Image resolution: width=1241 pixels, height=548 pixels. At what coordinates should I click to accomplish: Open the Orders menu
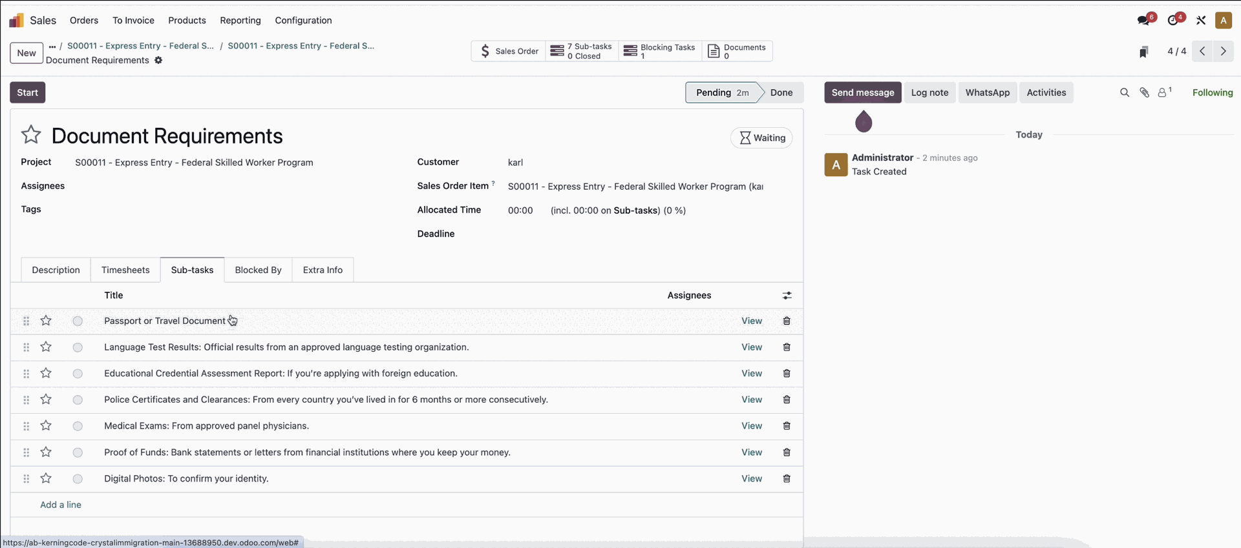coord(84,21)
